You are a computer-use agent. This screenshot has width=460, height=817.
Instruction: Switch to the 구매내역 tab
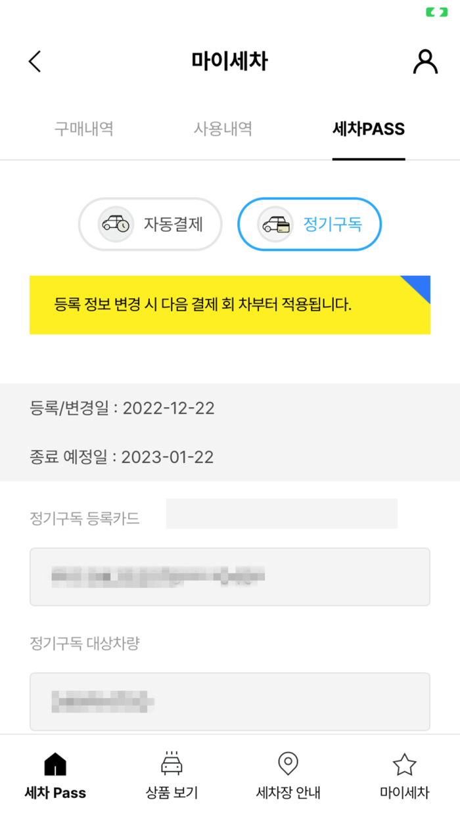83,129
